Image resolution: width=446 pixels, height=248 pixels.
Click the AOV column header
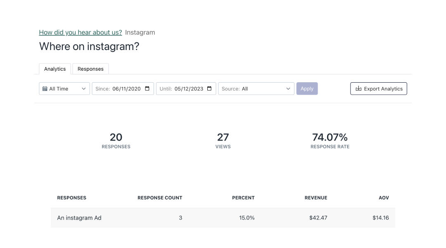click(384, 198)
